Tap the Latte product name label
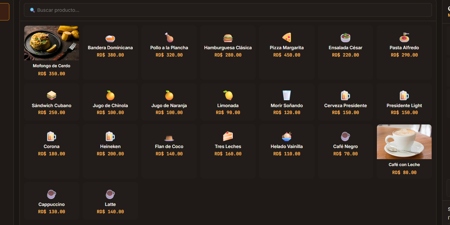 click(x=110, y=204)
